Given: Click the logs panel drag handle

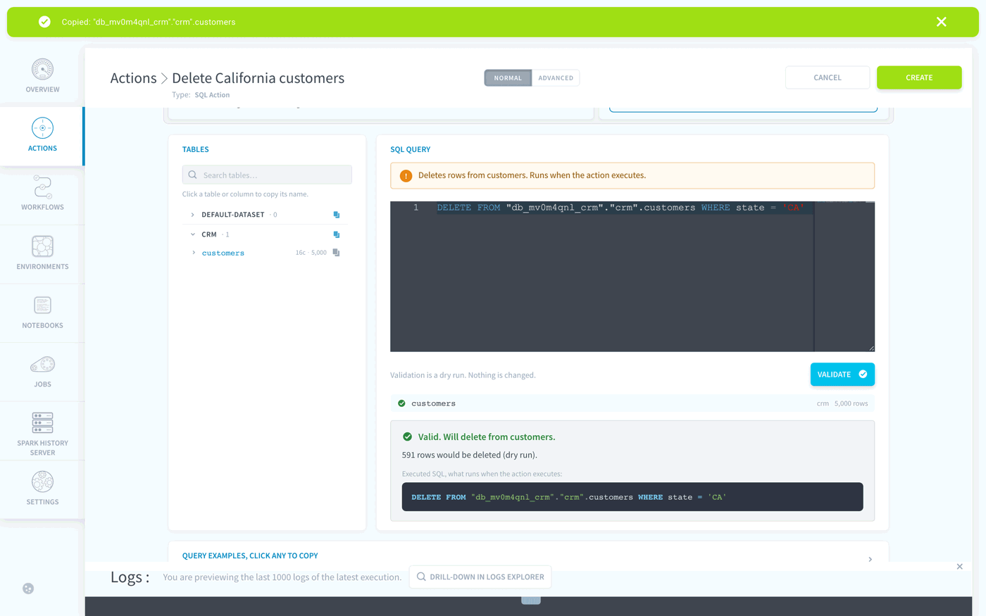Looking at the screenshot, I should pyautogui.click(x=531, y=600).
